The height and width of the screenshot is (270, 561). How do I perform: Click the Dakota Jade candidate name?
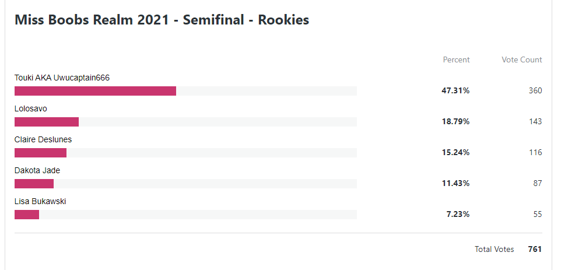pos(37,171)
